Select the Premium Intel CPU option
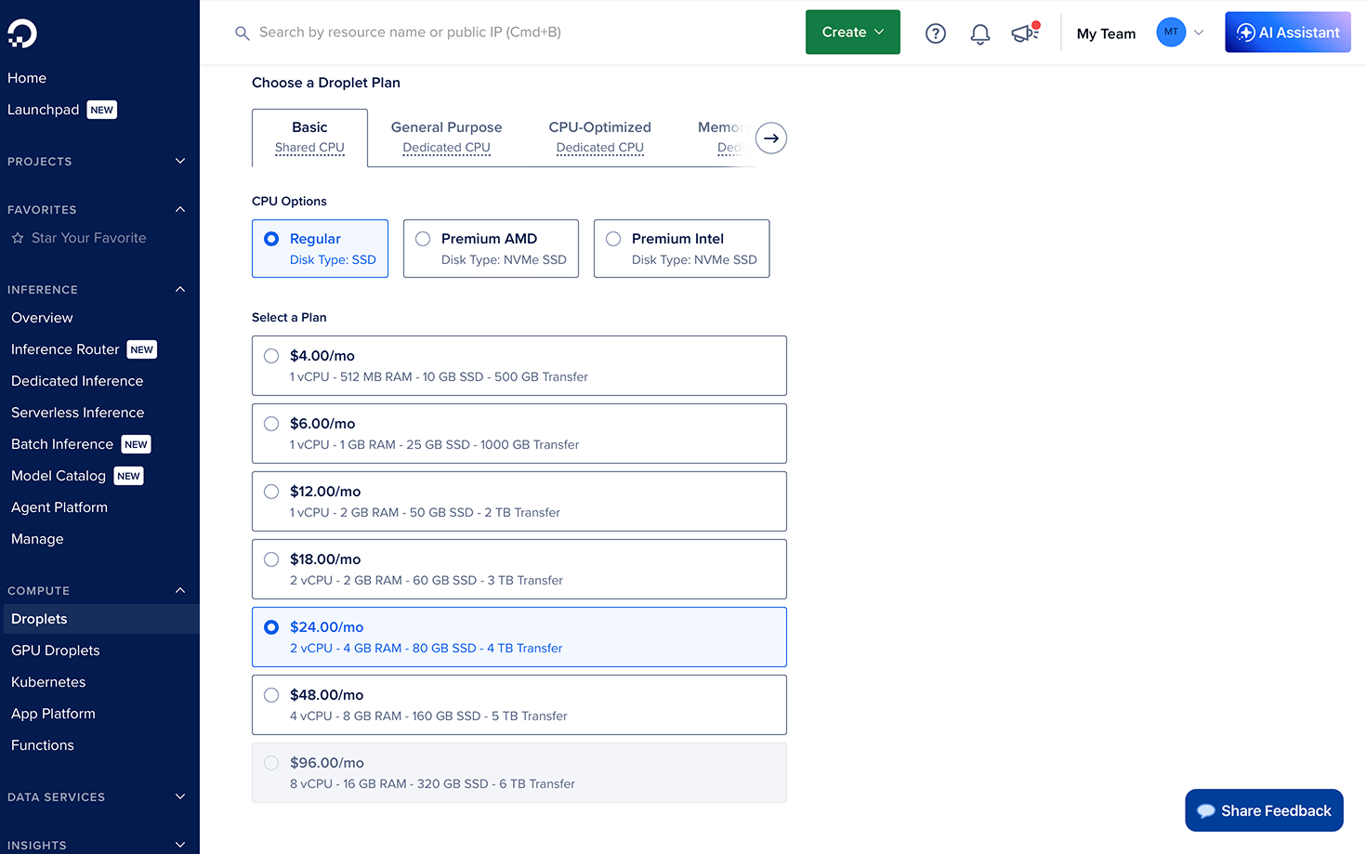The width and height of the screenshot is (1366, 854). coord(681,248)
